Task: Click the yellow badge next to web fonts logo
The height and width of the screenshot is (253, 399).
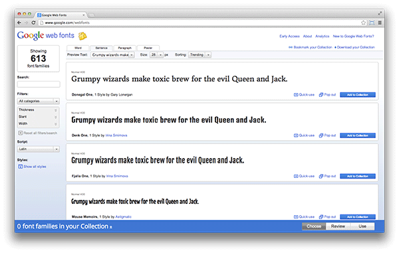Action: pos(82,36)
